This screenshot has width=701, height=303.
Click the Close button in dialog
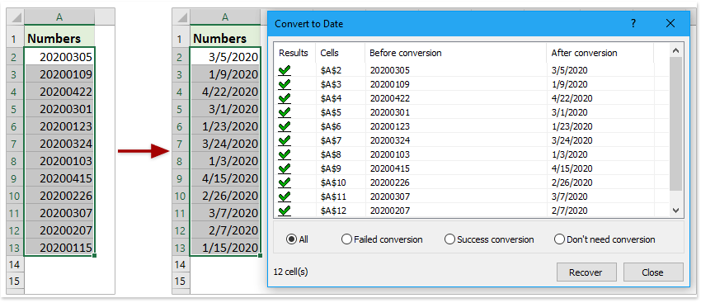652,272
